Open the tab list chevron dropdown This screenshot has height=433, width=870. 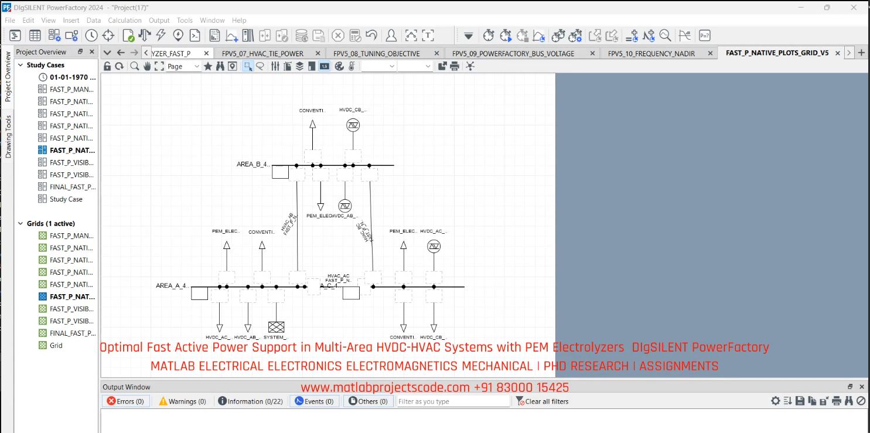[107, 53]
